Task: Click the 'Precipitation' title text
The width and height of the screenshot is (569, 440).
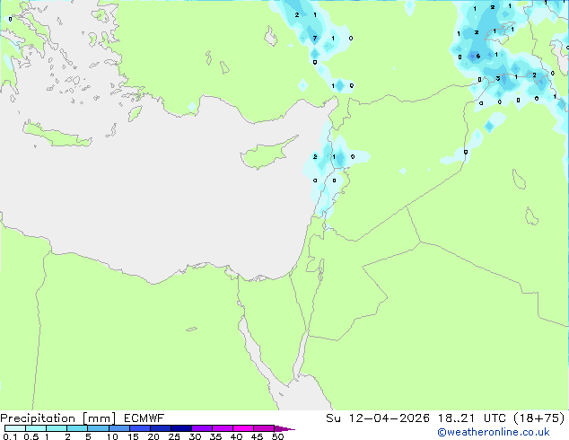Action: [x=38, y=418]
